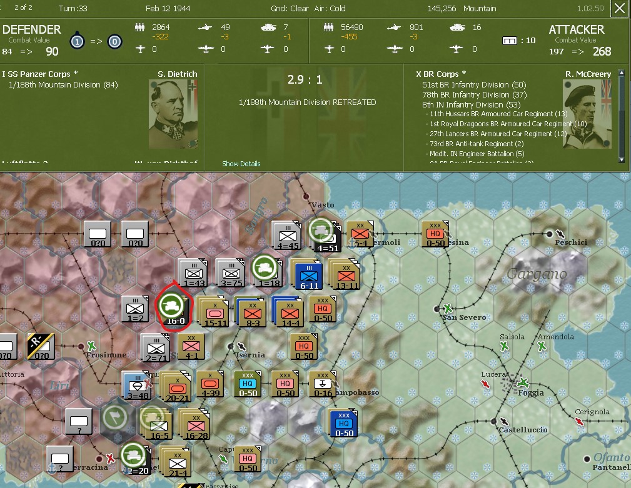The image size is (631, 488).
Task: Select 78th BR Infantry Division (37) entry
Action: point(475,95)
